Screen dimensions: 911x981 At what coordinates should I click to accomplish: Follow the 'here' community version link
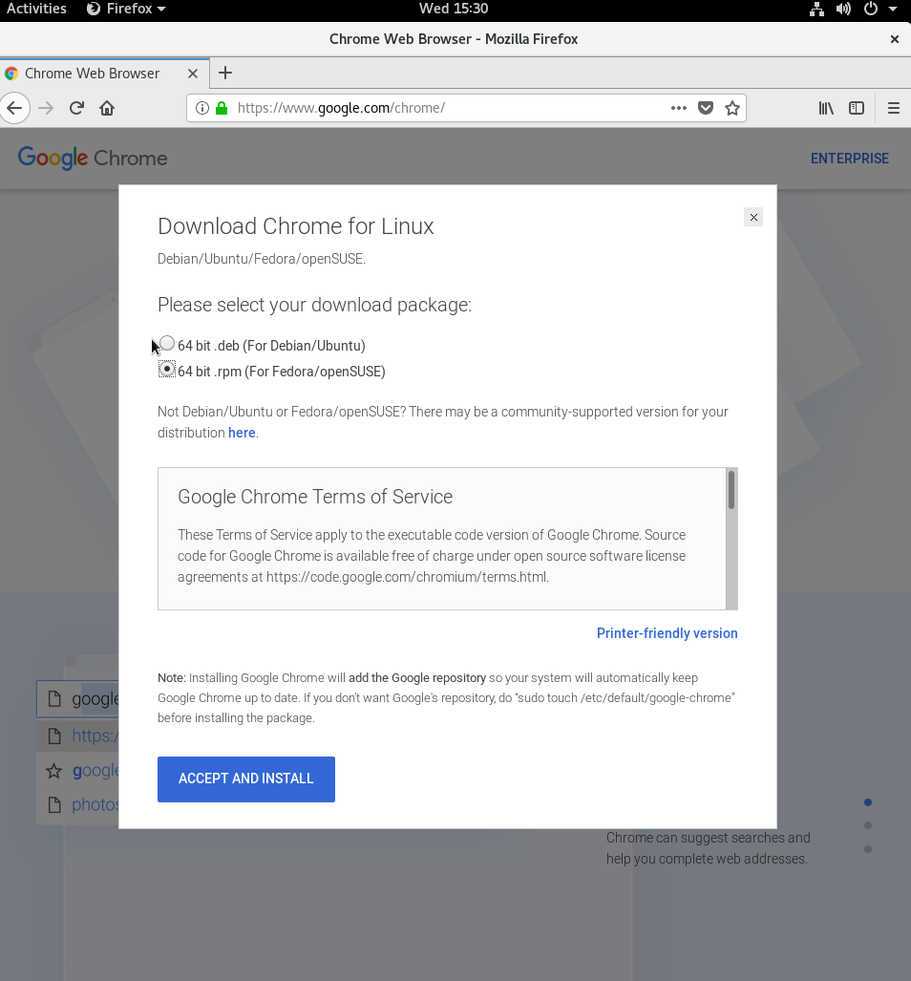click(x=242, y=433)
